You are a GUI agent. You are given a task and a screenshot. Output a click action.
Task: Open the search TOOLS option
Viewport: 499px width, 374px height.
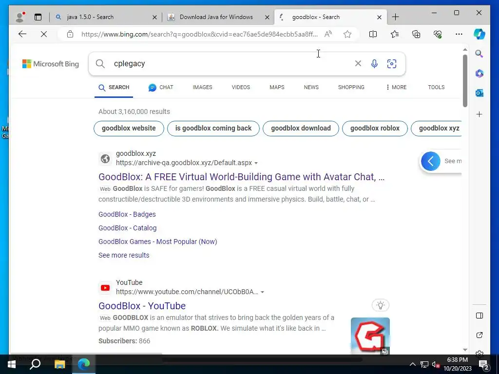(x=436, y=87)
